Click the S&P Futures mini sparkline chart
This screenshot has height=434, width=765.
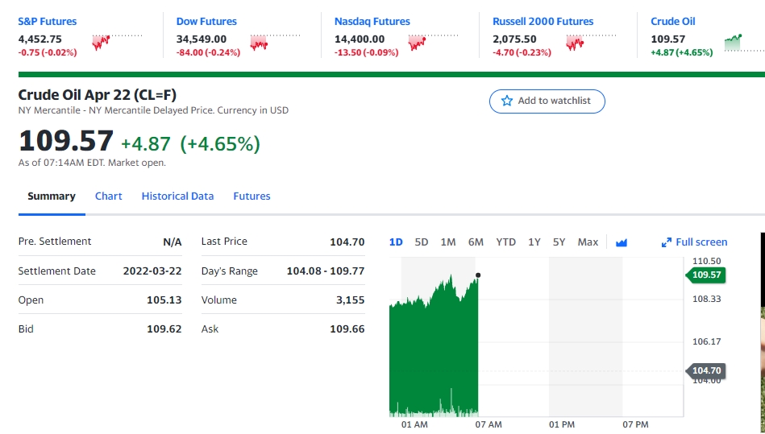click(117, 42)
